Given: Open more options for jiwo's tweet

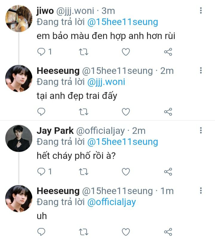Looking at the screenshot, I should click(x=201, y=11).
